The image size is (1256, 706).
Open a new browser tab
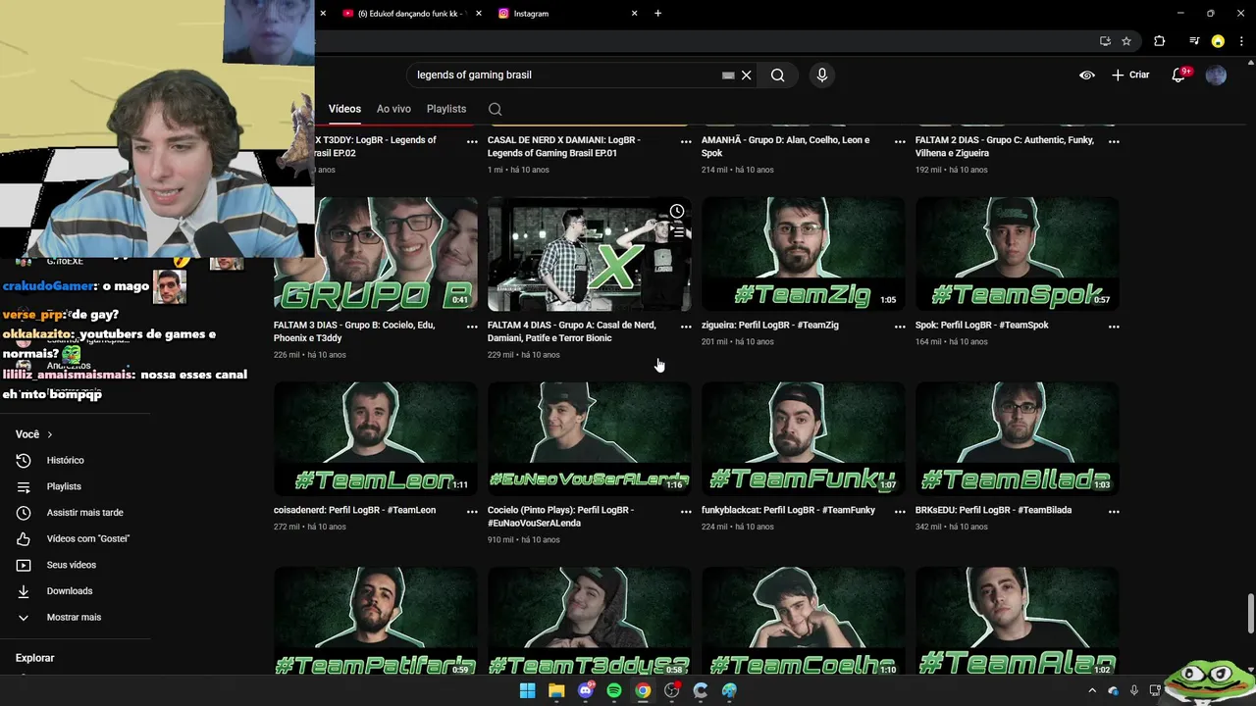pos(657,14)
